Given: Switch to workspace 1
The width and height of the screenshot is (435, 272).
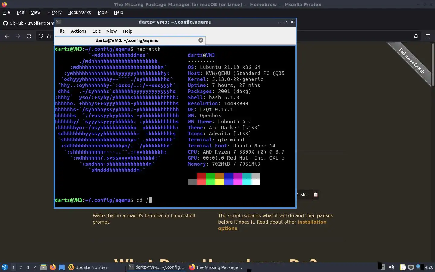Looking at the screenshot, I should [x=13, y=267].
